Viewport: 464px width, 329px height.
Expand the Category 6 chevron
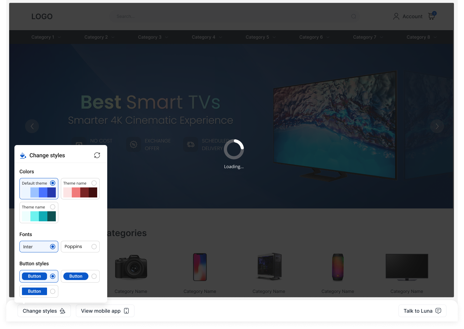click(x=328, y=37)
